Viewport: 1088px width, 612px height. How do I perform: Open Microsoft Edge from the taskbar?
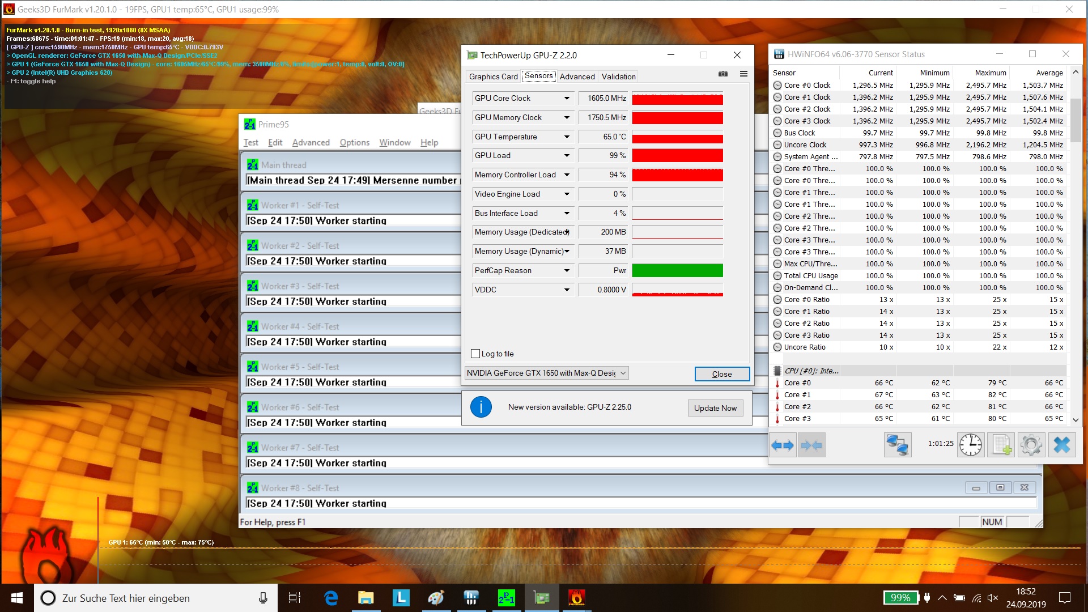(331, 598)
